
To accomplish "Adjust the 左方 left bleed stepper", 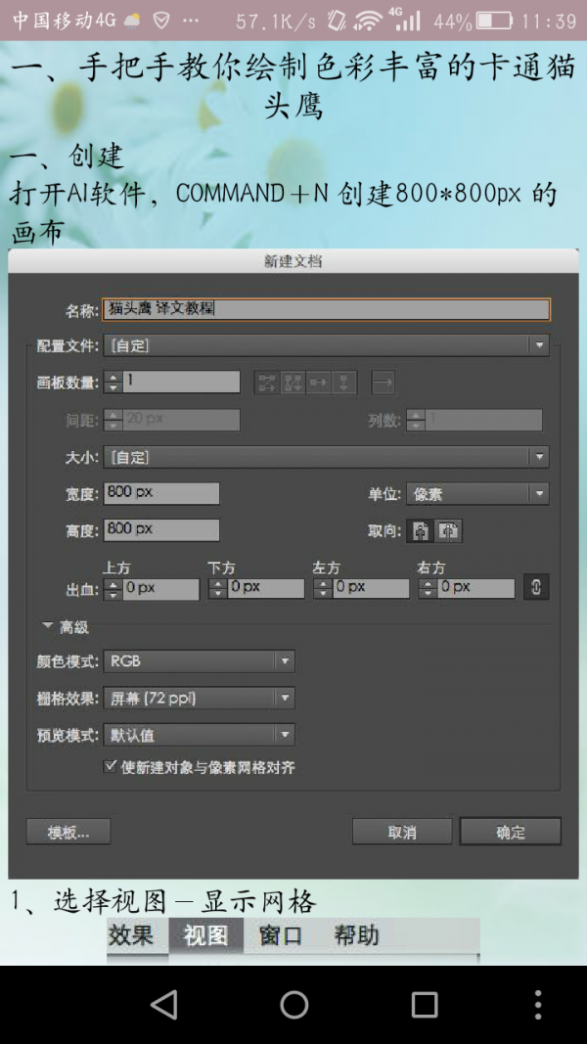I will pos(323,589).
